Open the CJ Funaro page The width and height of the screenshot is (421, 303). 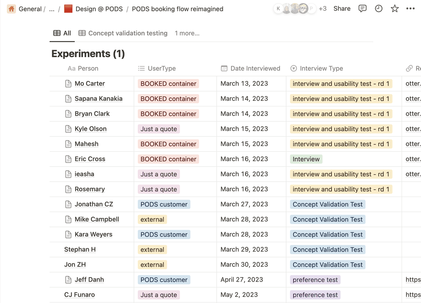(79, 295)
